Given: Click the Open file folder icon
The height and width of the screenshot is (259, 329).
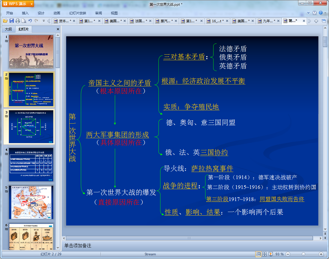Looking at the screenshot, I should pos(5,21).
